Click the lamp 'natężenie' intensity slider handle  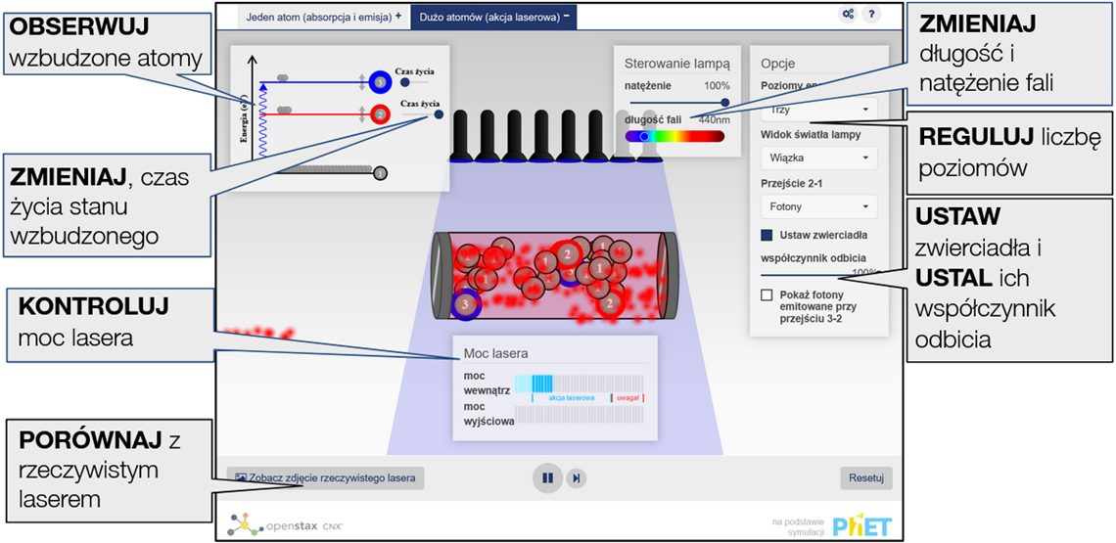[x=725, y=102]
